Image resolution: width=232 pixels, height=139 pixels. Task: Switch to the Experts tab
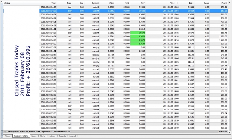[x=62, y=136]
